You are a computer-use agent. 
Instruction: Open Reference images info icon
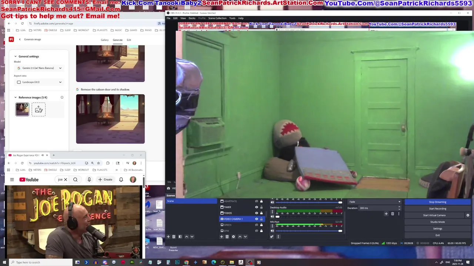pos(62,98)
